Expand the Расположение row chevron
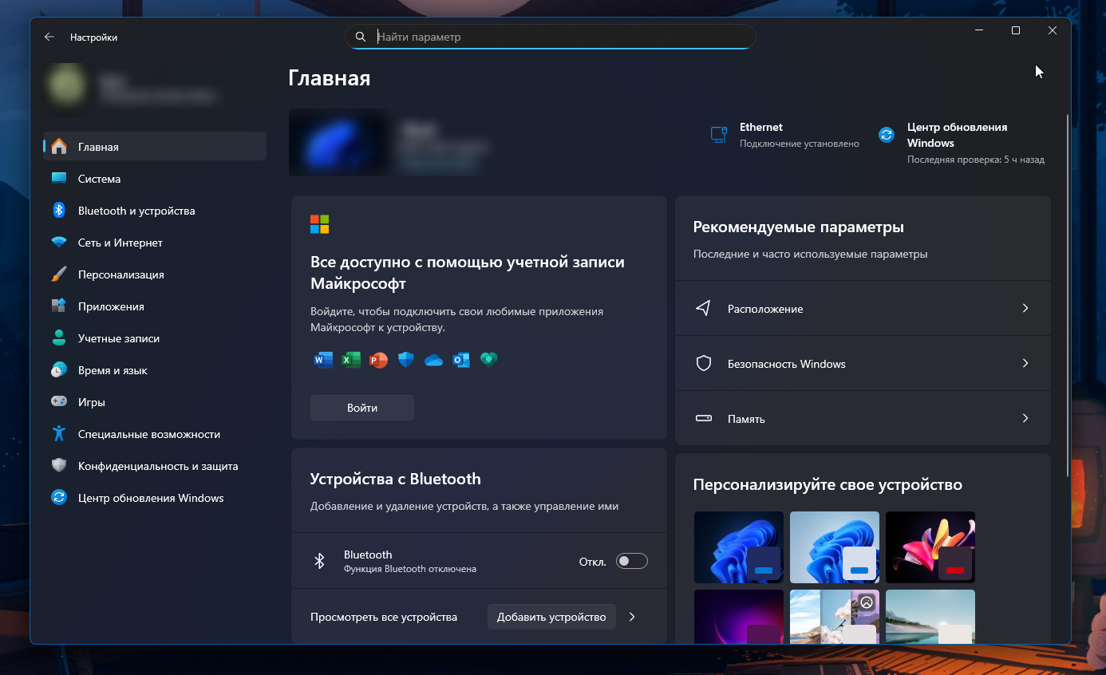 pos(1025,308)
